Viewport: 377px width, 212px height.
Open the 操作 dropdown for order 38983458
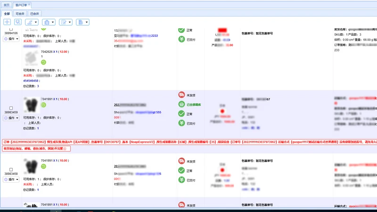coord(11,179)
